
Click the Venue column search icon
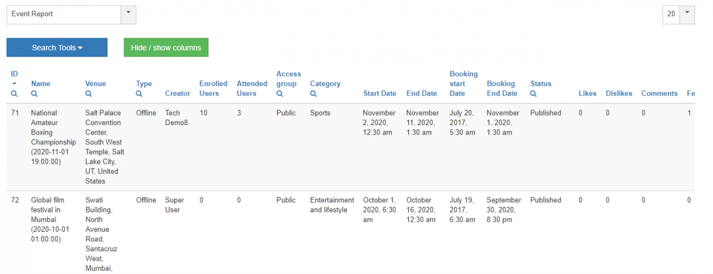[x=89, y=94]
